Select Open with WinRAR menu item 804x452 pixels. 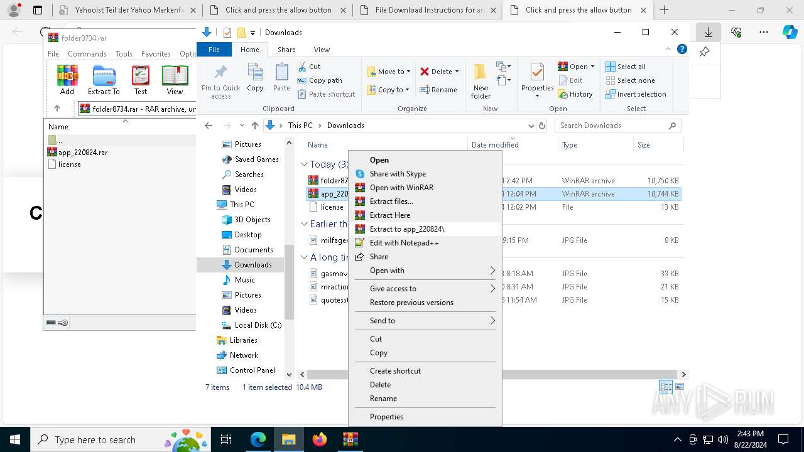[425, 188]
